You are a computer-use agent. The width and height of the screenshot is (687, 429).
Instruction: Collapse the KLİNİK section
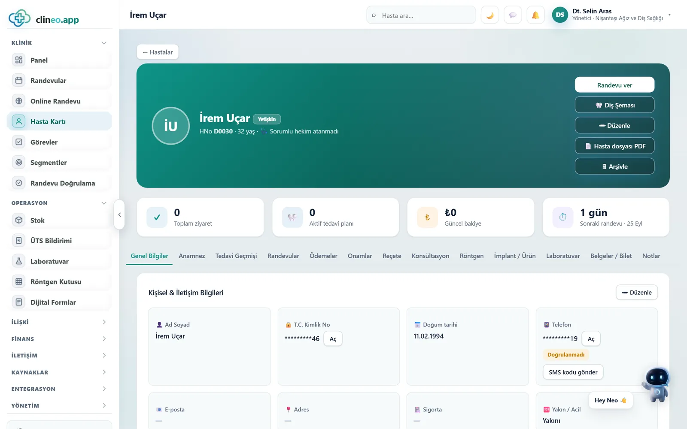pyautogui.click(x=103, y=43)
